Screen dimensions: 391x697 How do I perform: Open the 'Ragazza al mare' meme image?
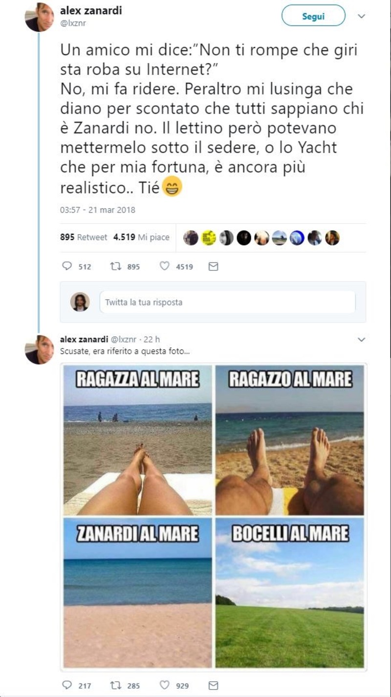tap(138, 440)
